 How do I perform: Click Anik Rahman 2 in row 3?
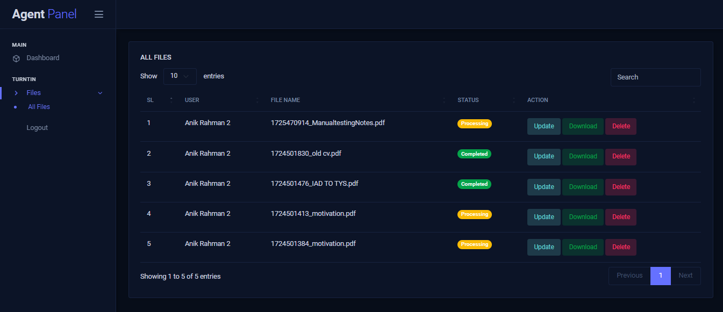207,184
